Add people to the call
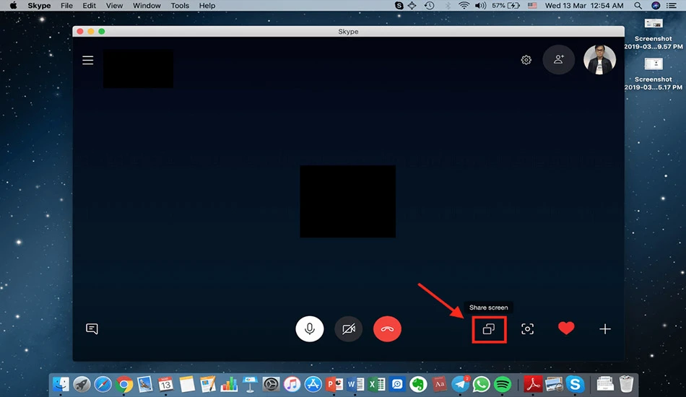The image size is (686, 397). point(559,59)
